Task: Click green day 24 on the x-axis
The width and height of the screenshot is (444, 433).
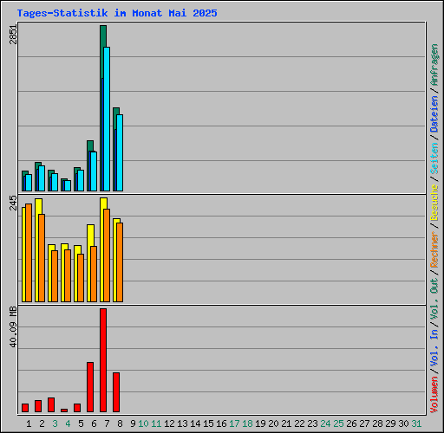Action: tap(325, 423)
